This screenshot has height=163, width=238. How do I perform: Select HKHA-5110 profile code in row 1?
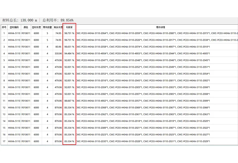[14, 33]
